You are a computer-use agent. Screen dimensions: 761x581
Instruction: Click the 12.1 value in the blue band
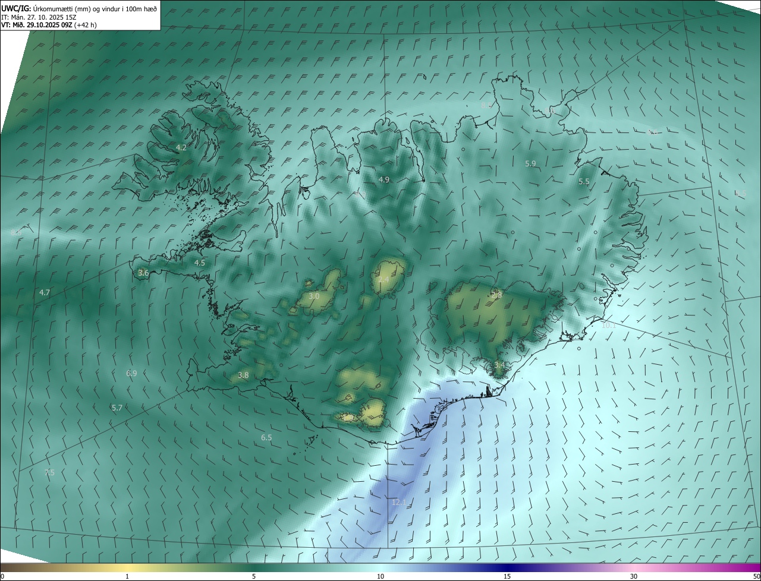pyautogui.click(x=399, y=502)
